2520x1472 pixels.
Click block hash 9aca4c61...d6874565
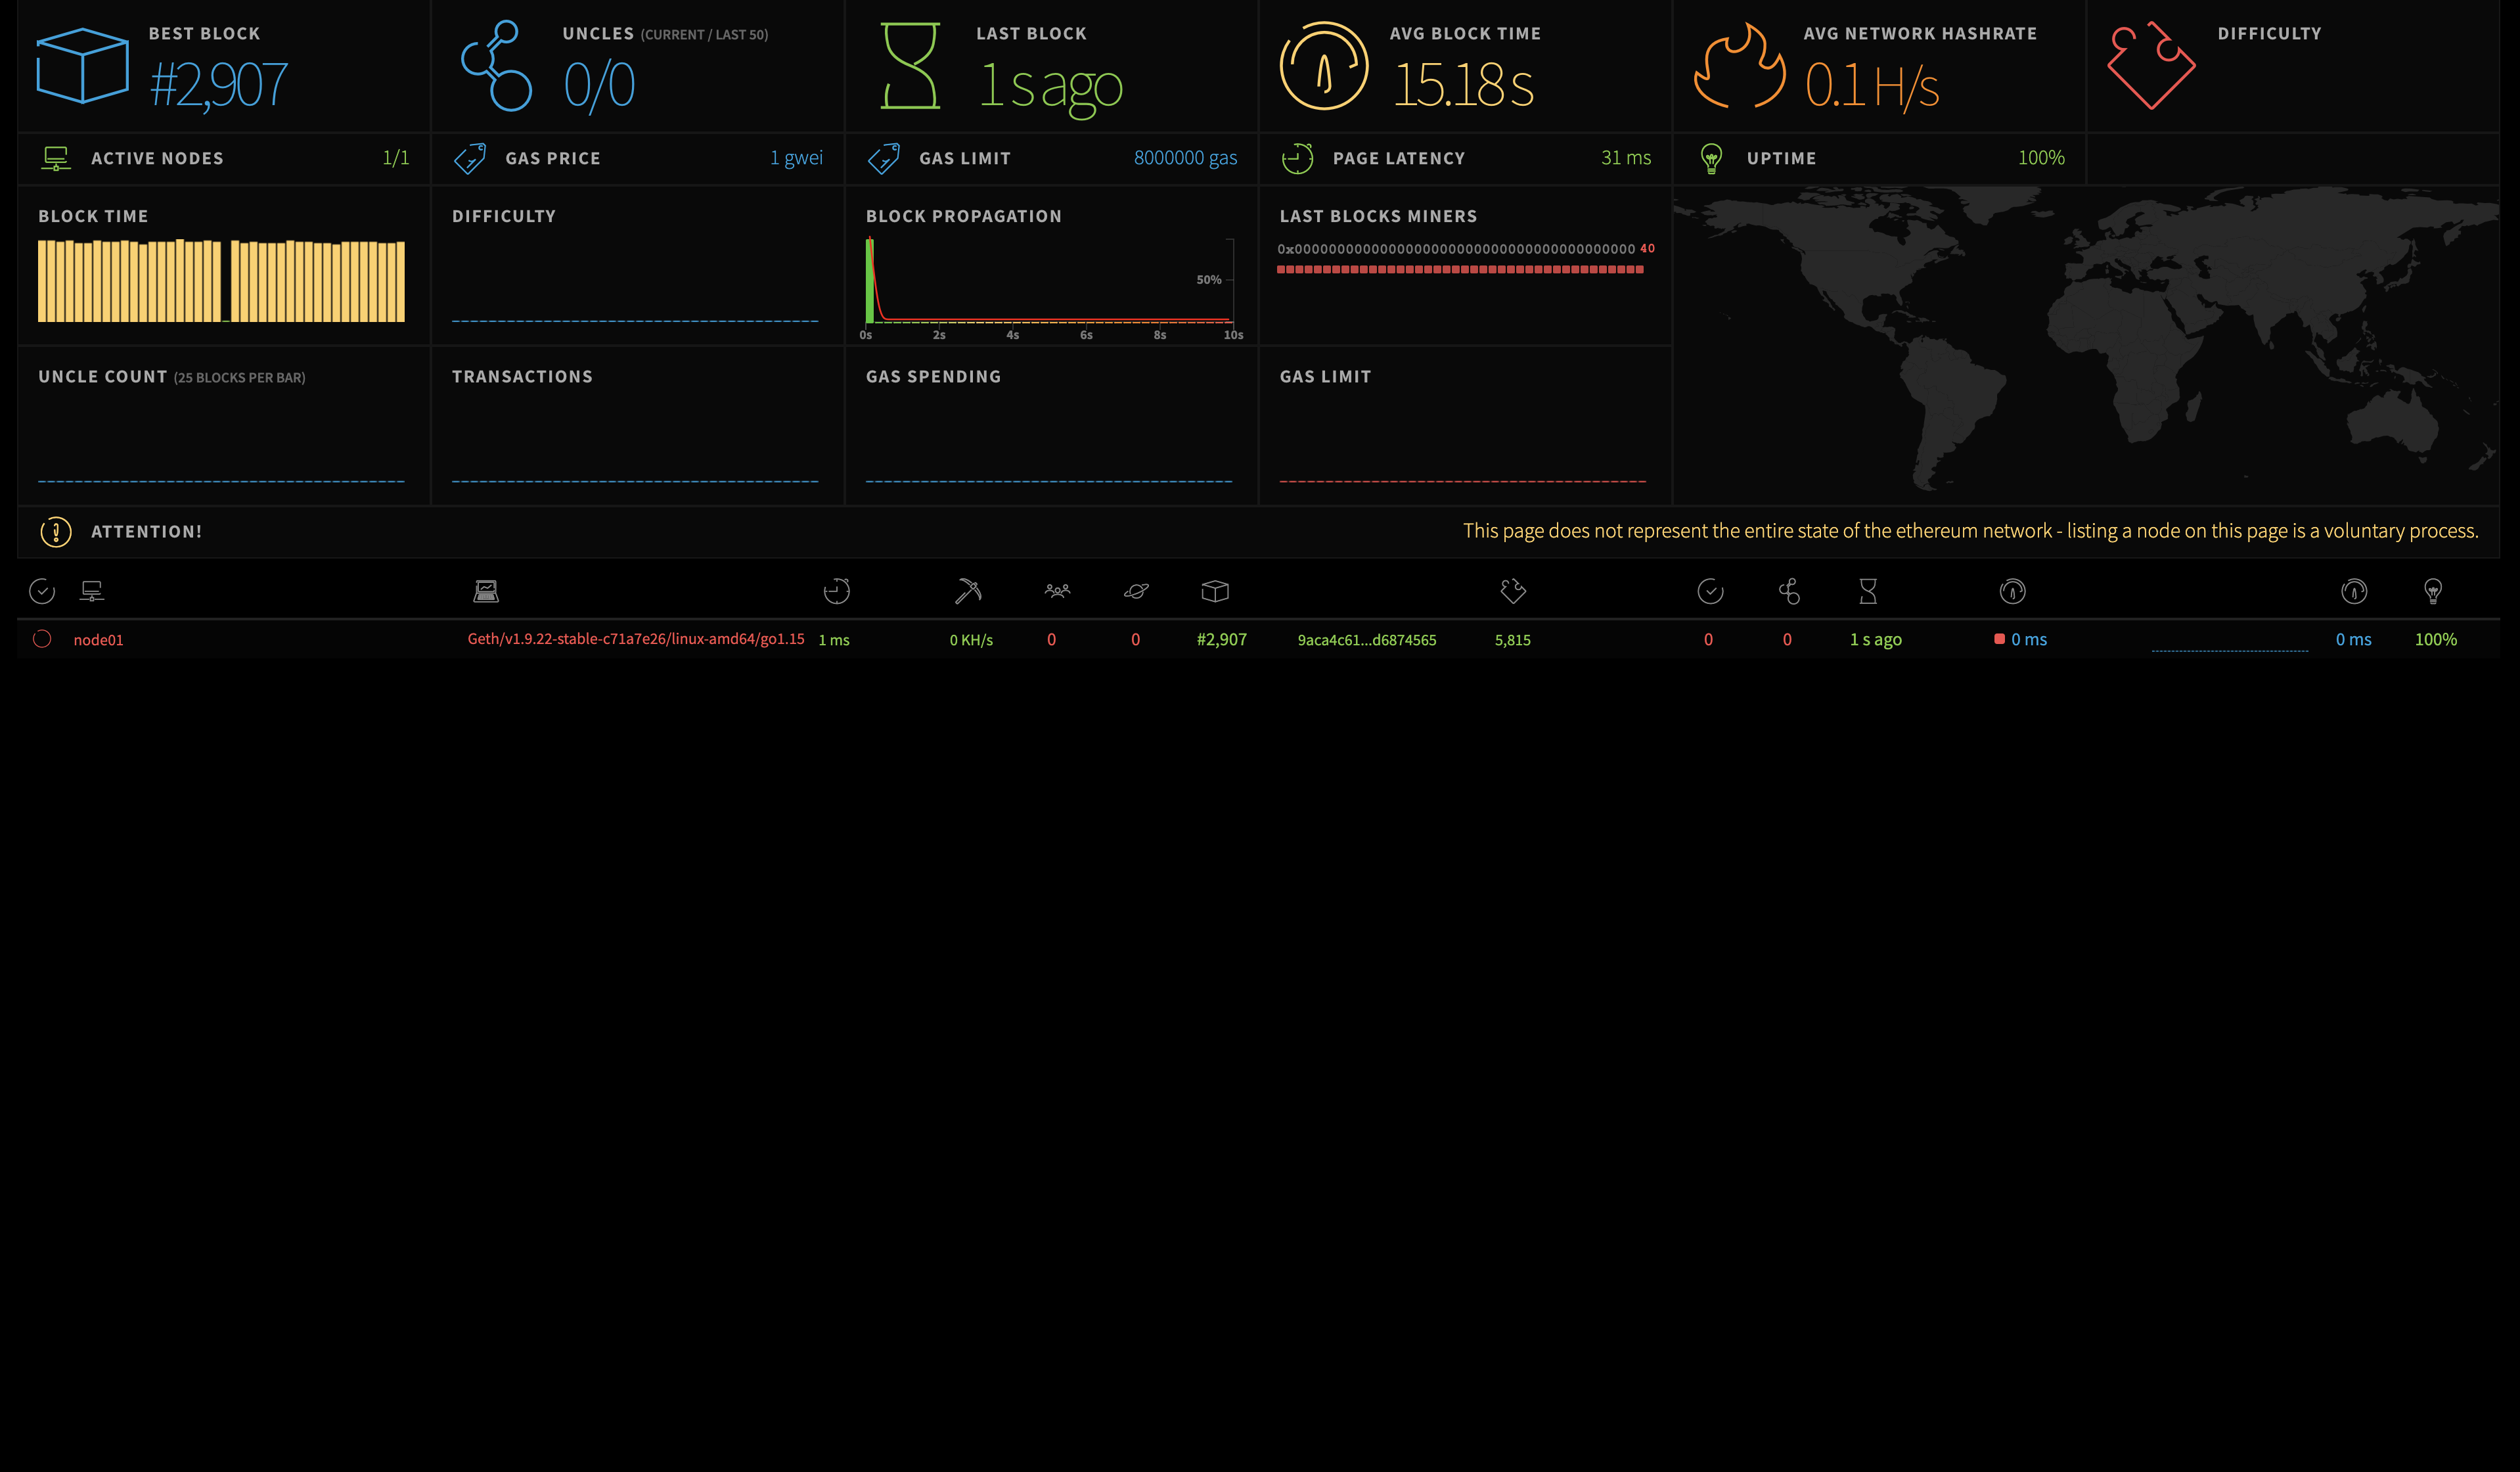click(1366, 640)
